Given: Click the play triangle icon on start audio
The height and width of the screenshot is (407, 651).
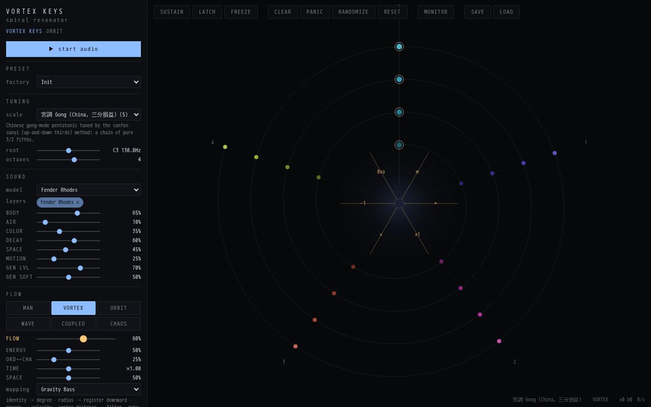Looking at the screenshot, I should (51, 49).
